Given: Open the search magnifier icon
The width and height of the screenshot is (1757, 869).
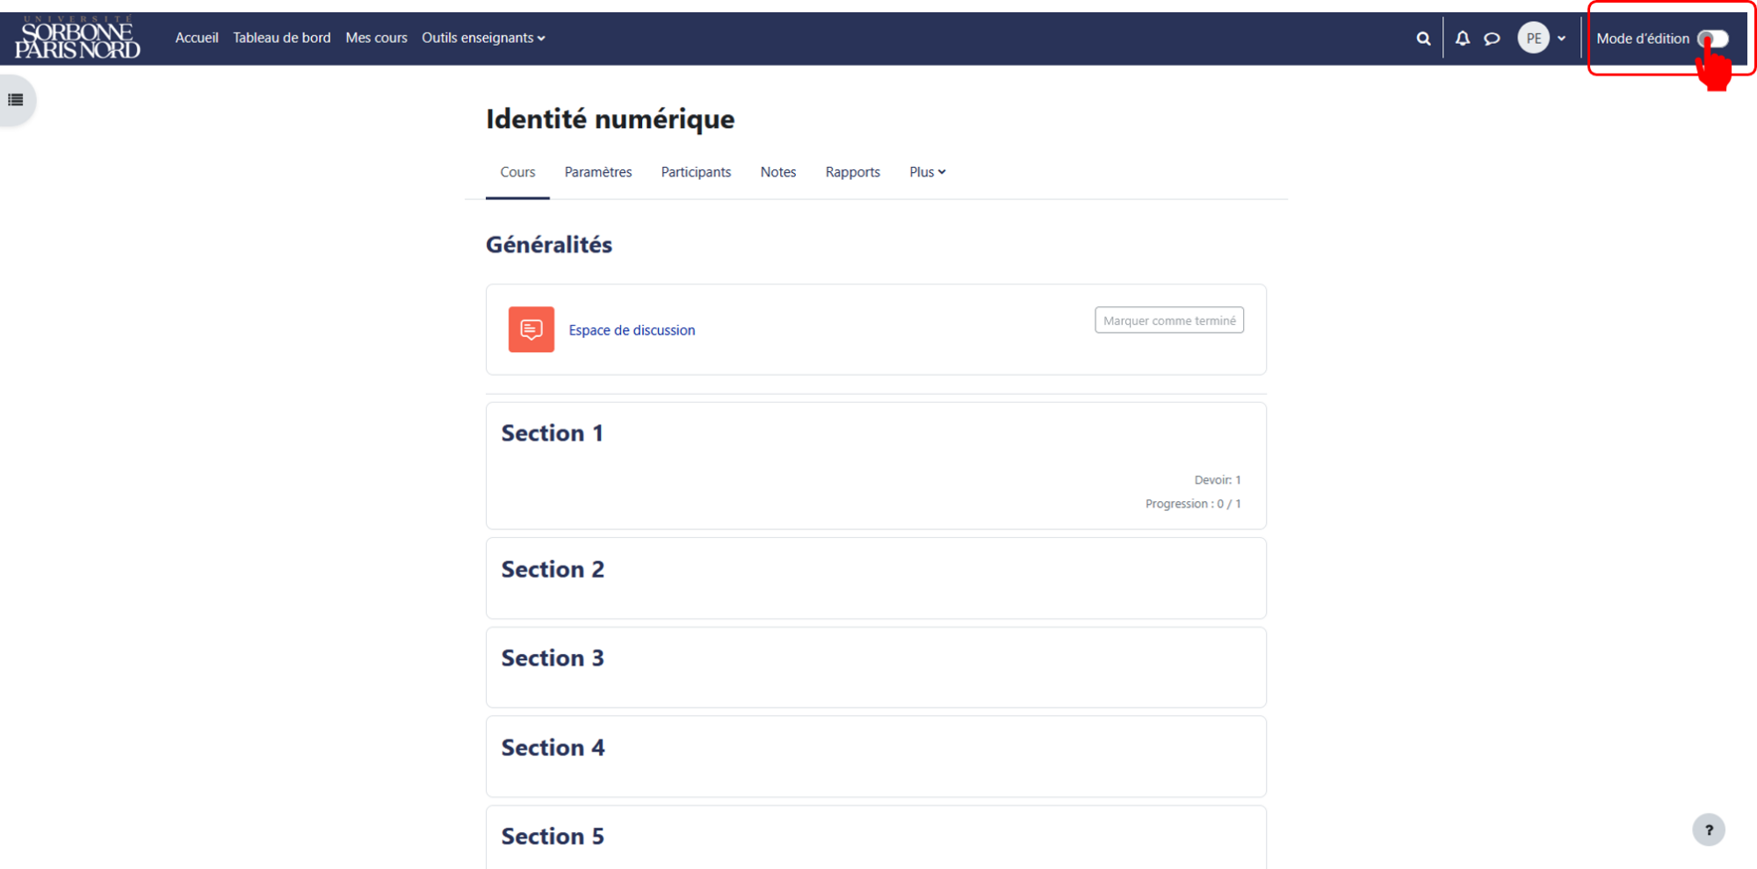Looking at the screenshot, I should [1423, 39].
